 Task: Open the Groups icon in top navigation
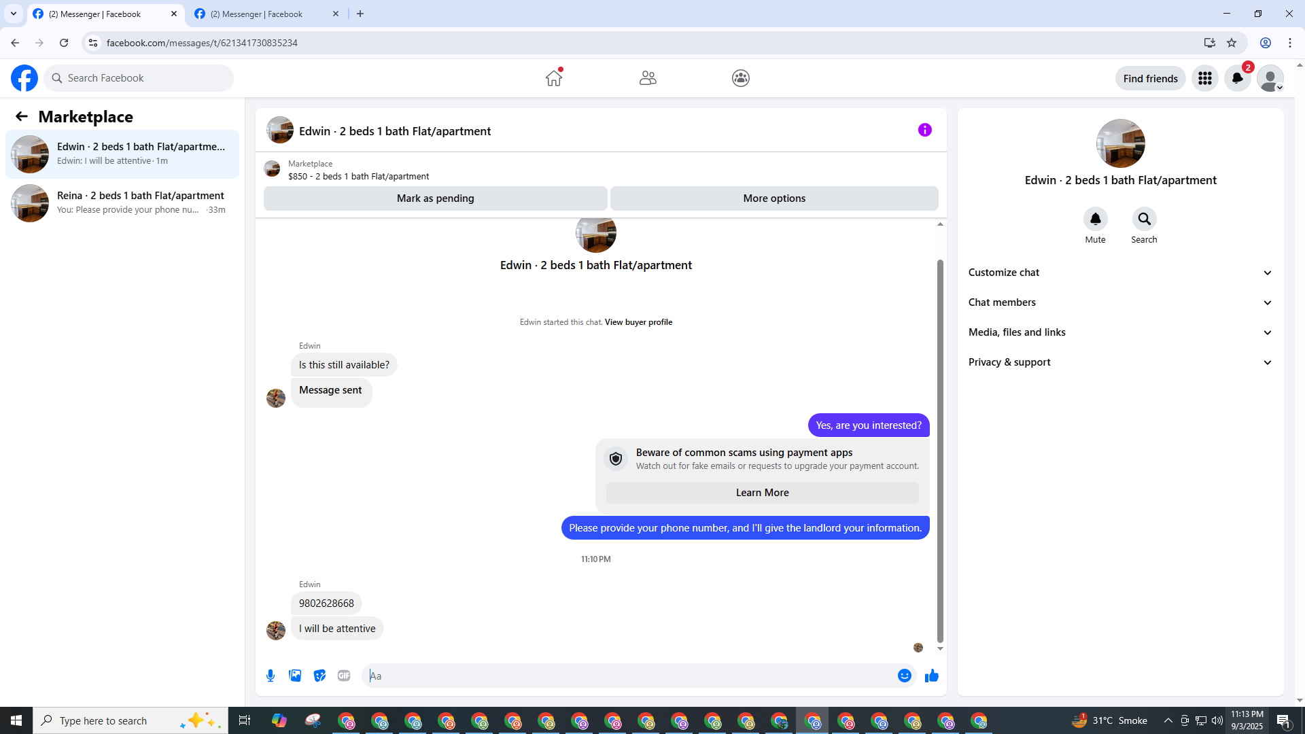[x=741, y=78]
